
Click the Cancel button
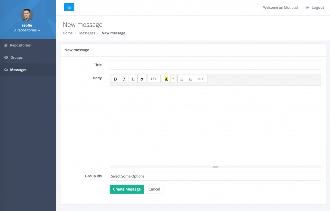(154, 189)
